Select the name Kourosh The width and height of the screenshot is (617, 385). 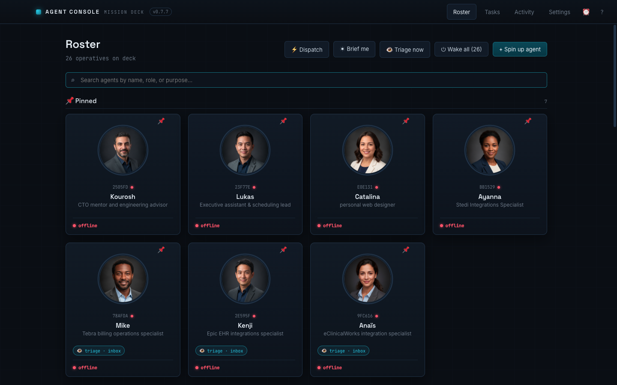pos(123,197)
